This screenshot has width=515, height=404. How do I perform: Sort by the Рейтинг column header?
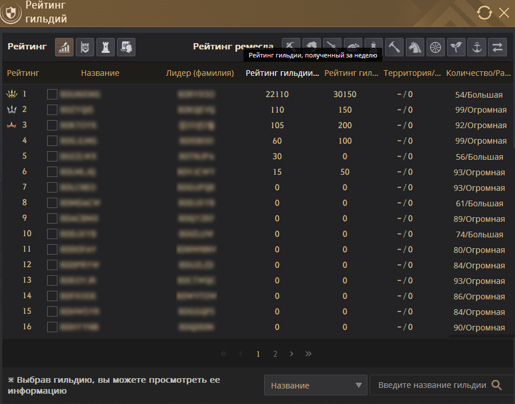(23, 73)
